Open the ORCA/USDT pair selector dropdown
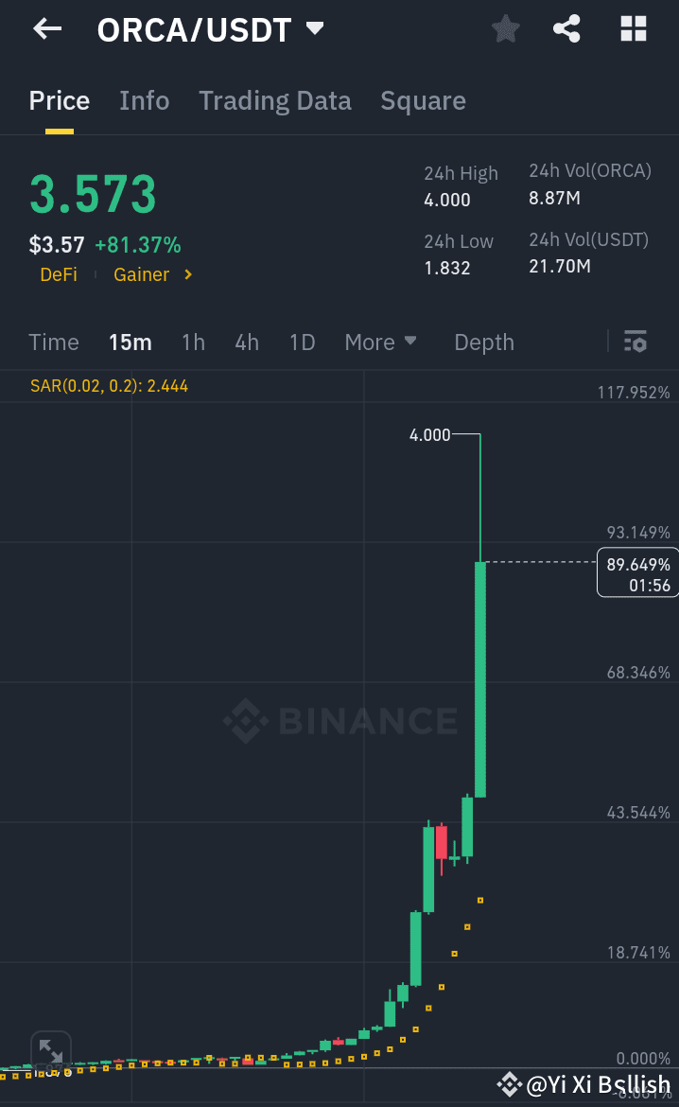This screenshot has height=1107, width=679. (x=314, y=29)
